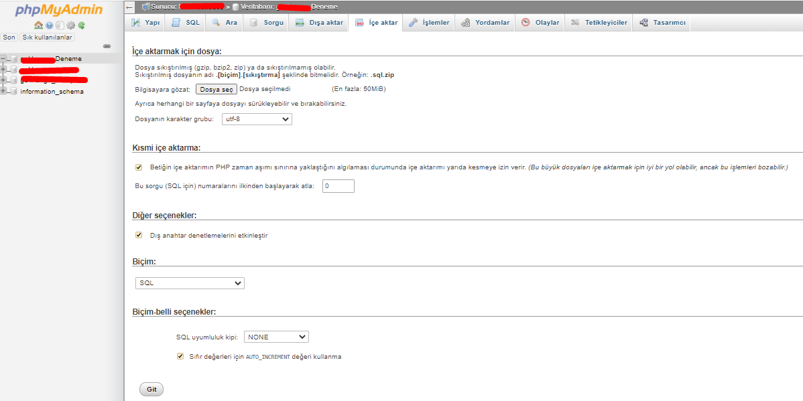The height and width of the screenshot is (401, 803).
Task: Click the '(En fazla: 50MiB)' text
Action: pos(359,89)
